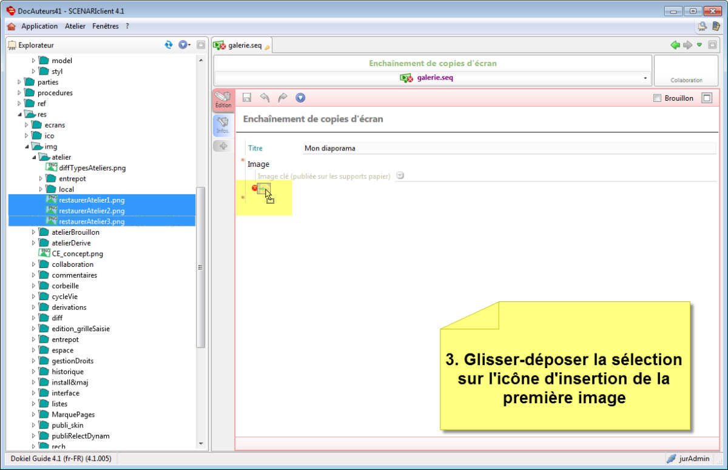Open the Application menu
Image resolution: width=728 pixels, height=470 pixels.
(x=39, y=26)
